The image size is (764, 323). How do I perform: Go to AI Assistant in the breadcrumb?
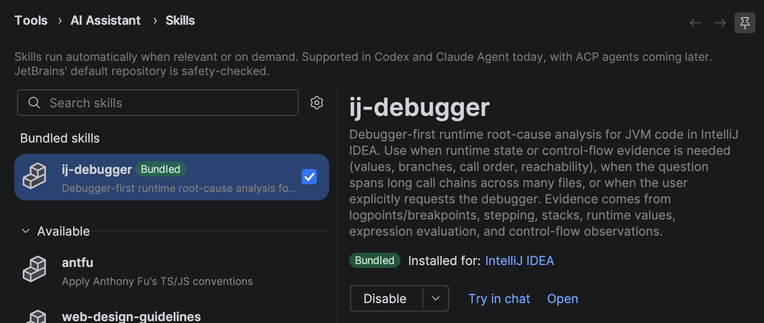[106, 20]
